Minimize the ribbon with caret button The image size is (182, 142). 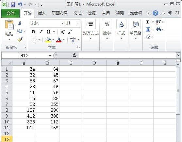(148, 13)
